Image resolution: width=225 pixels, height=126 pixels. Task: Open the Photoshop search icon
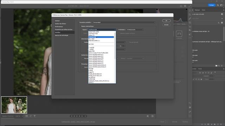(x=218, y=5)
